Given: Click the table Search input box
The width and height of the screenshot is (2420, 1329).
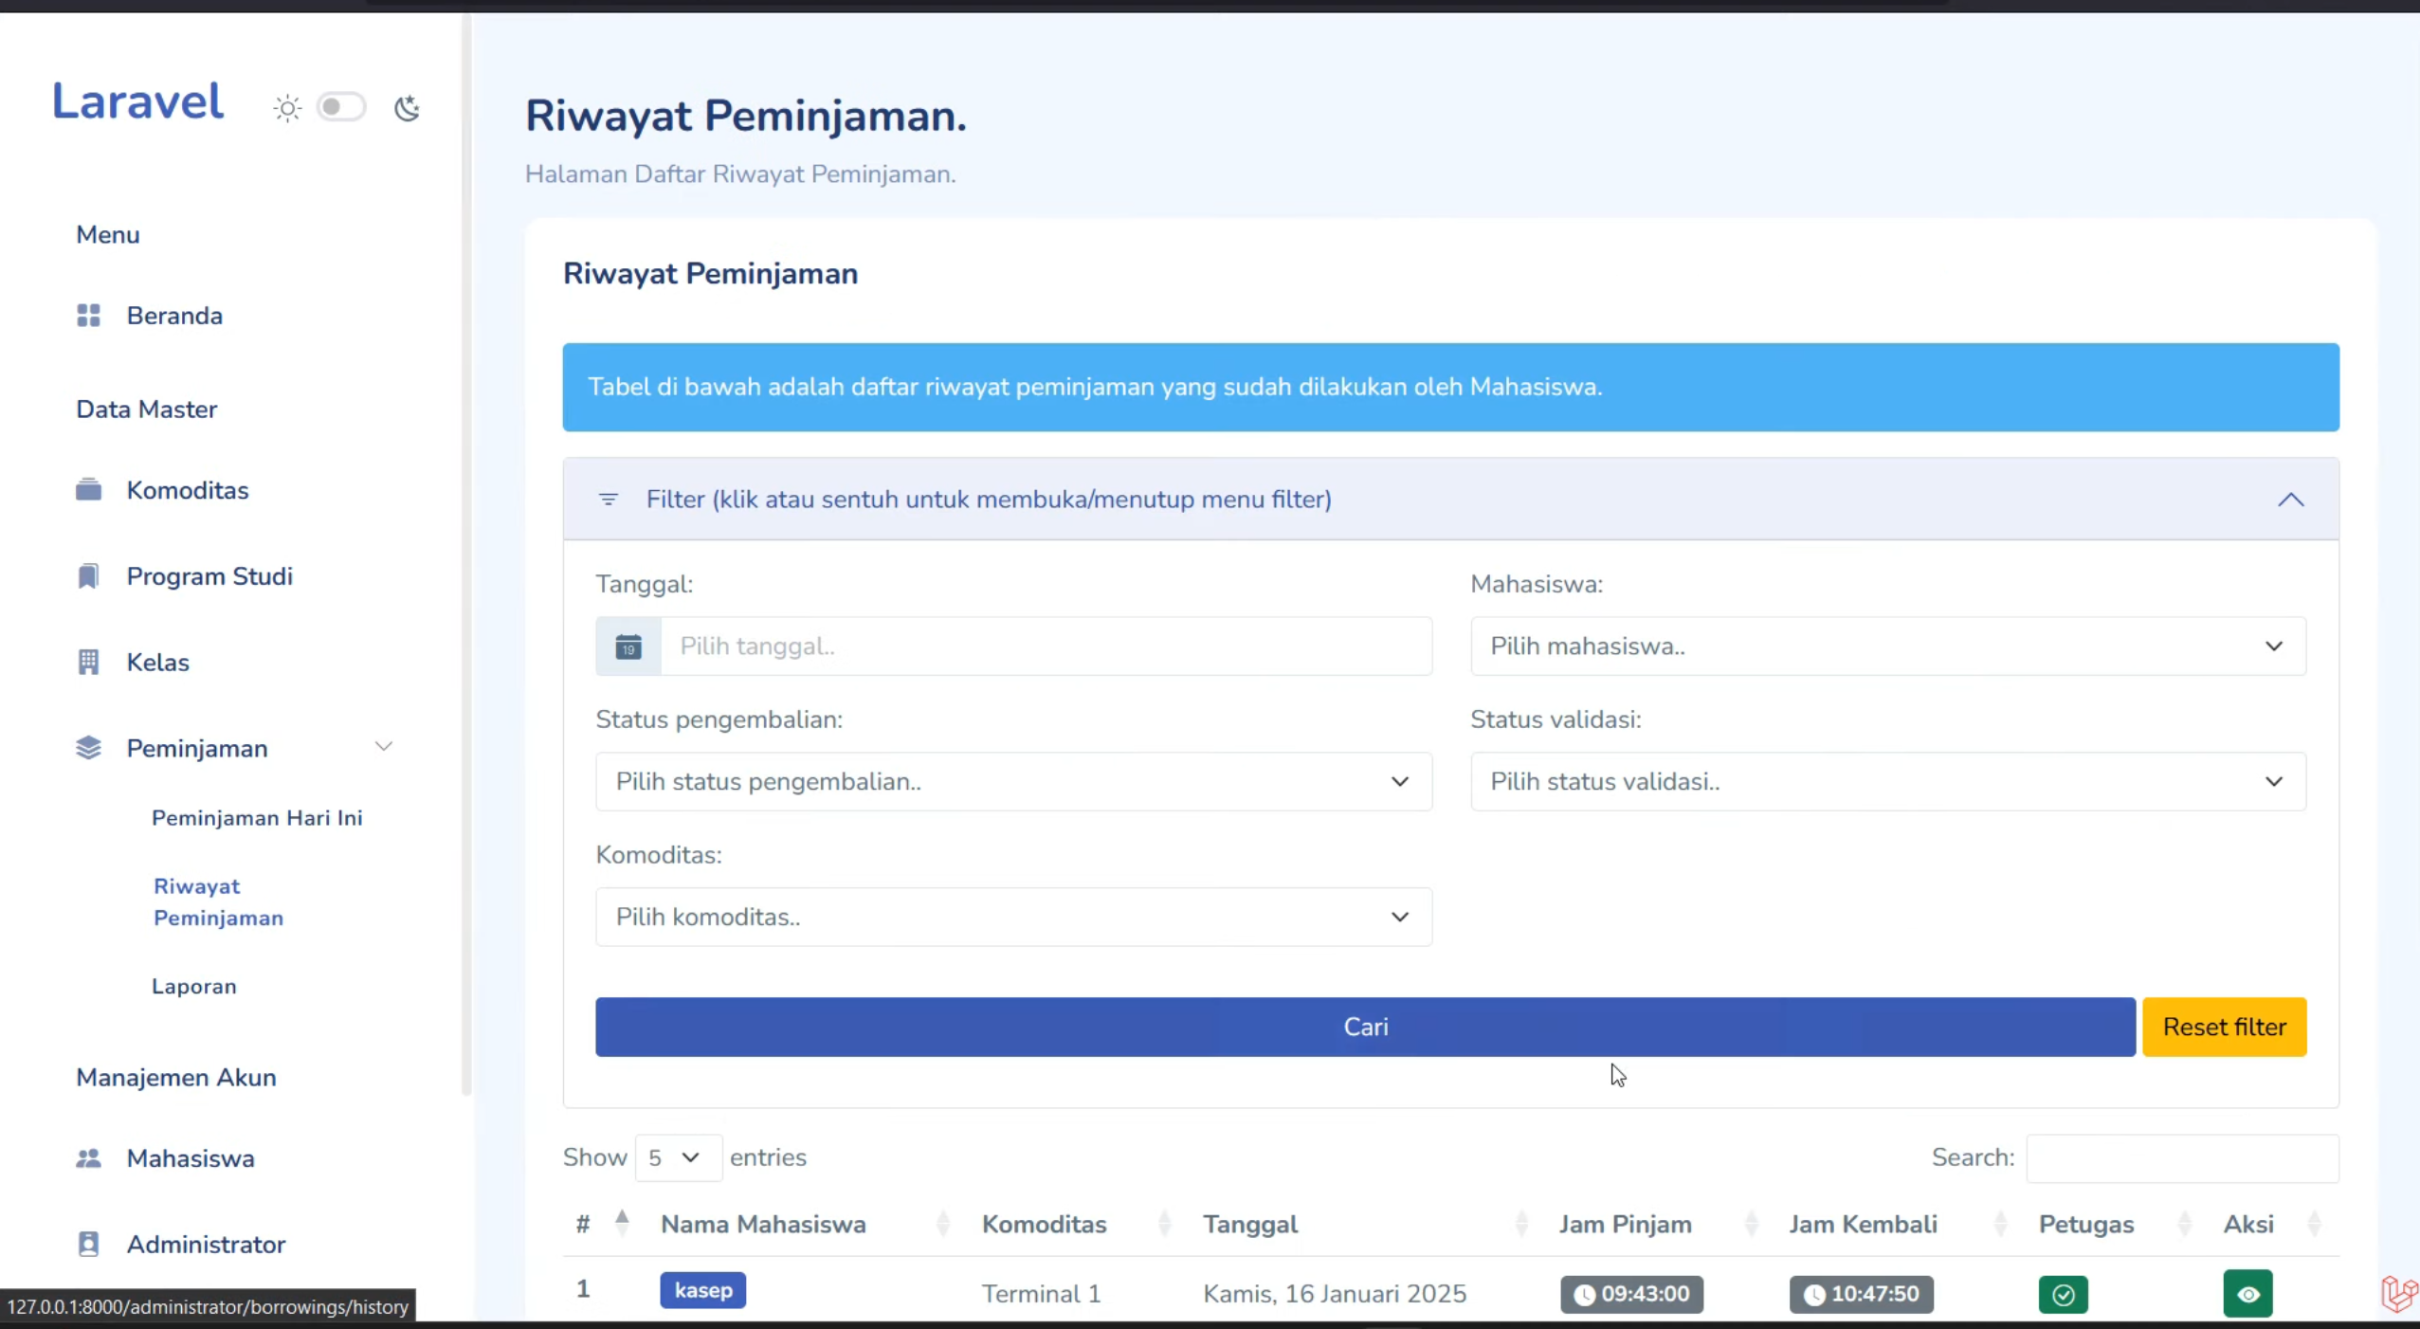Looking at the screenshot, I should [2182, 1157].
